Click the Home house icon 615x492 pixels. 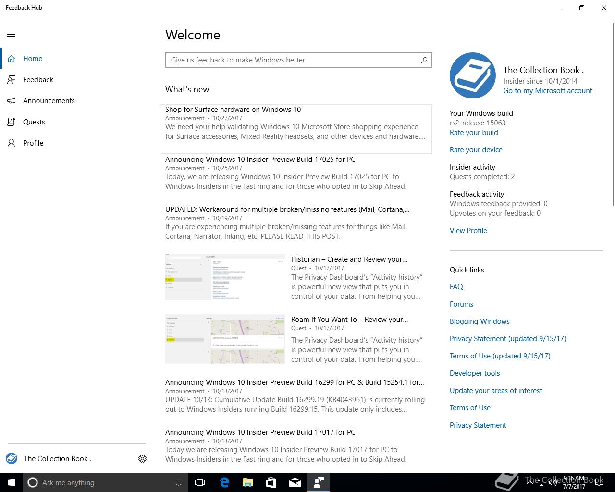click(x=12, y=59)
